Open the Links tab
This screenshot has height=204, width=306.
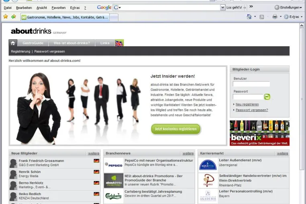[x=105, y=43]
